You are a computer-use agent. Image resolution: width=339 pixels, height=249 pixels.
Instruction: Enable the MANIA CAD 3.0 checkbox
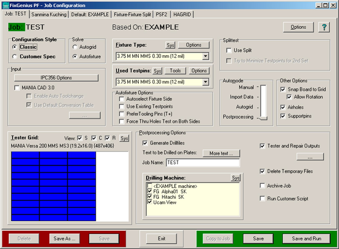click(x=17, y=88)
